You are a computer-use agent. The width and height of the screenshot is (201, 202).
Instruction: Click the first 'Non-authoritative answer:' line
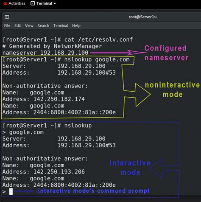coord(45,86)
